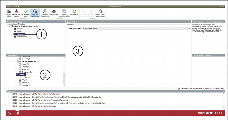This screenshot has height=120, width=228.
Task: Click Meldungen scrollbar up arrow
Action: (224, 94)
